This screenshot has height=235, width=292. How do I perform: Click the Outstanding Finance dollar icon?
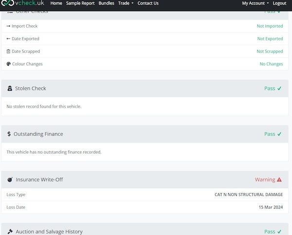(9, 134)
